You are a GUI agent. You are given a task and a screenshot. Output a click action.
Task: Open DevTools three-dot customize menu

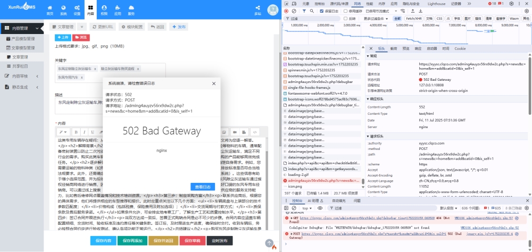tap(519, 3)
